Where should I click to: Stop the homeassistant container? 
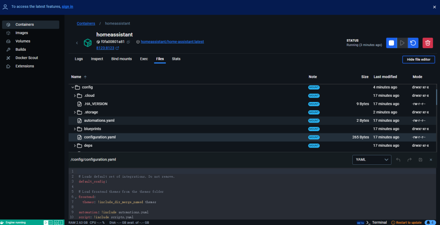pos(391,43)
